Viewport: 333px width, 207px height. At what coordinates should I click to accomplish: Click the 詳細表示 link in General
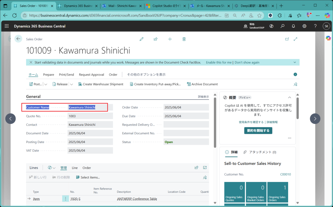[203, 97]
